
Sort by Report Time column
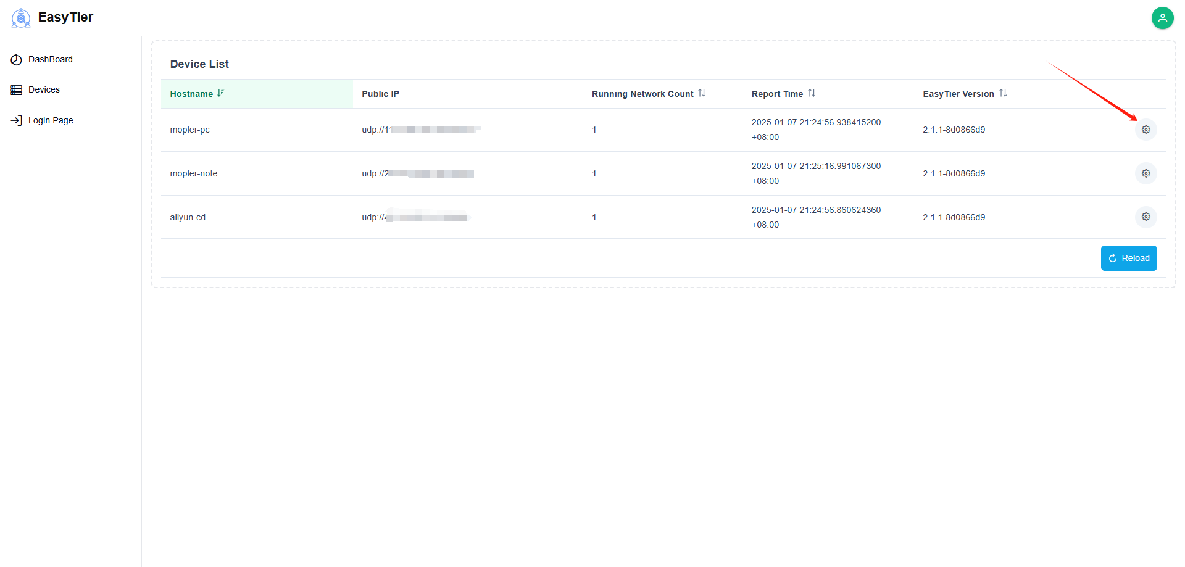pos(812,93)
